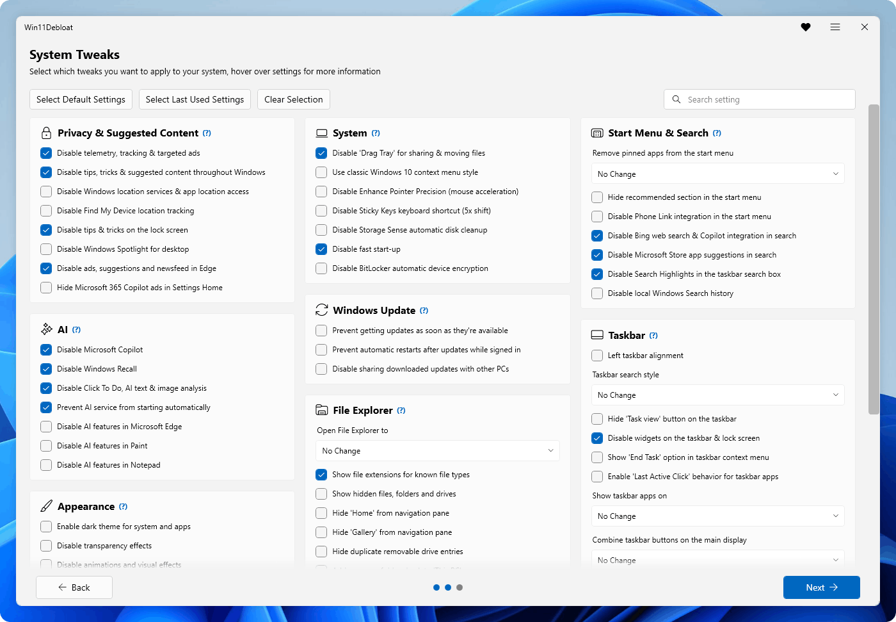
Task: Switch to the second page dot
Action: (448, 587)
